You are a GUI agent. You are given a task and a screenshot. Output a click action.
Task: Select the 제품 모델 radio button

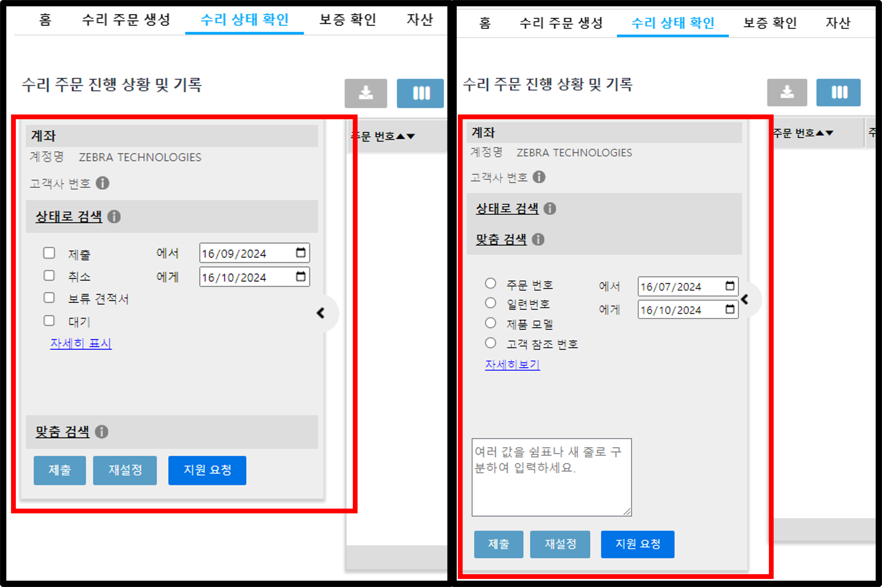[x=490, y=323]
